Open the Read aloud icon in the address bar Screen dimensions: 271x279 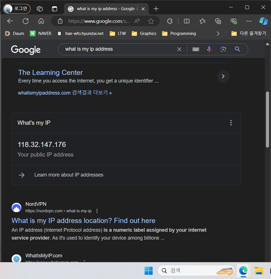point(137,21)
